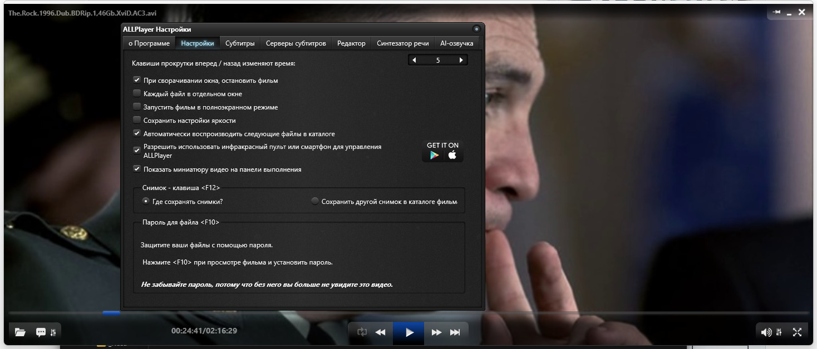Increase seek time with the right arrow
This screenshot has height=349, width=817.
pos(461,60)
